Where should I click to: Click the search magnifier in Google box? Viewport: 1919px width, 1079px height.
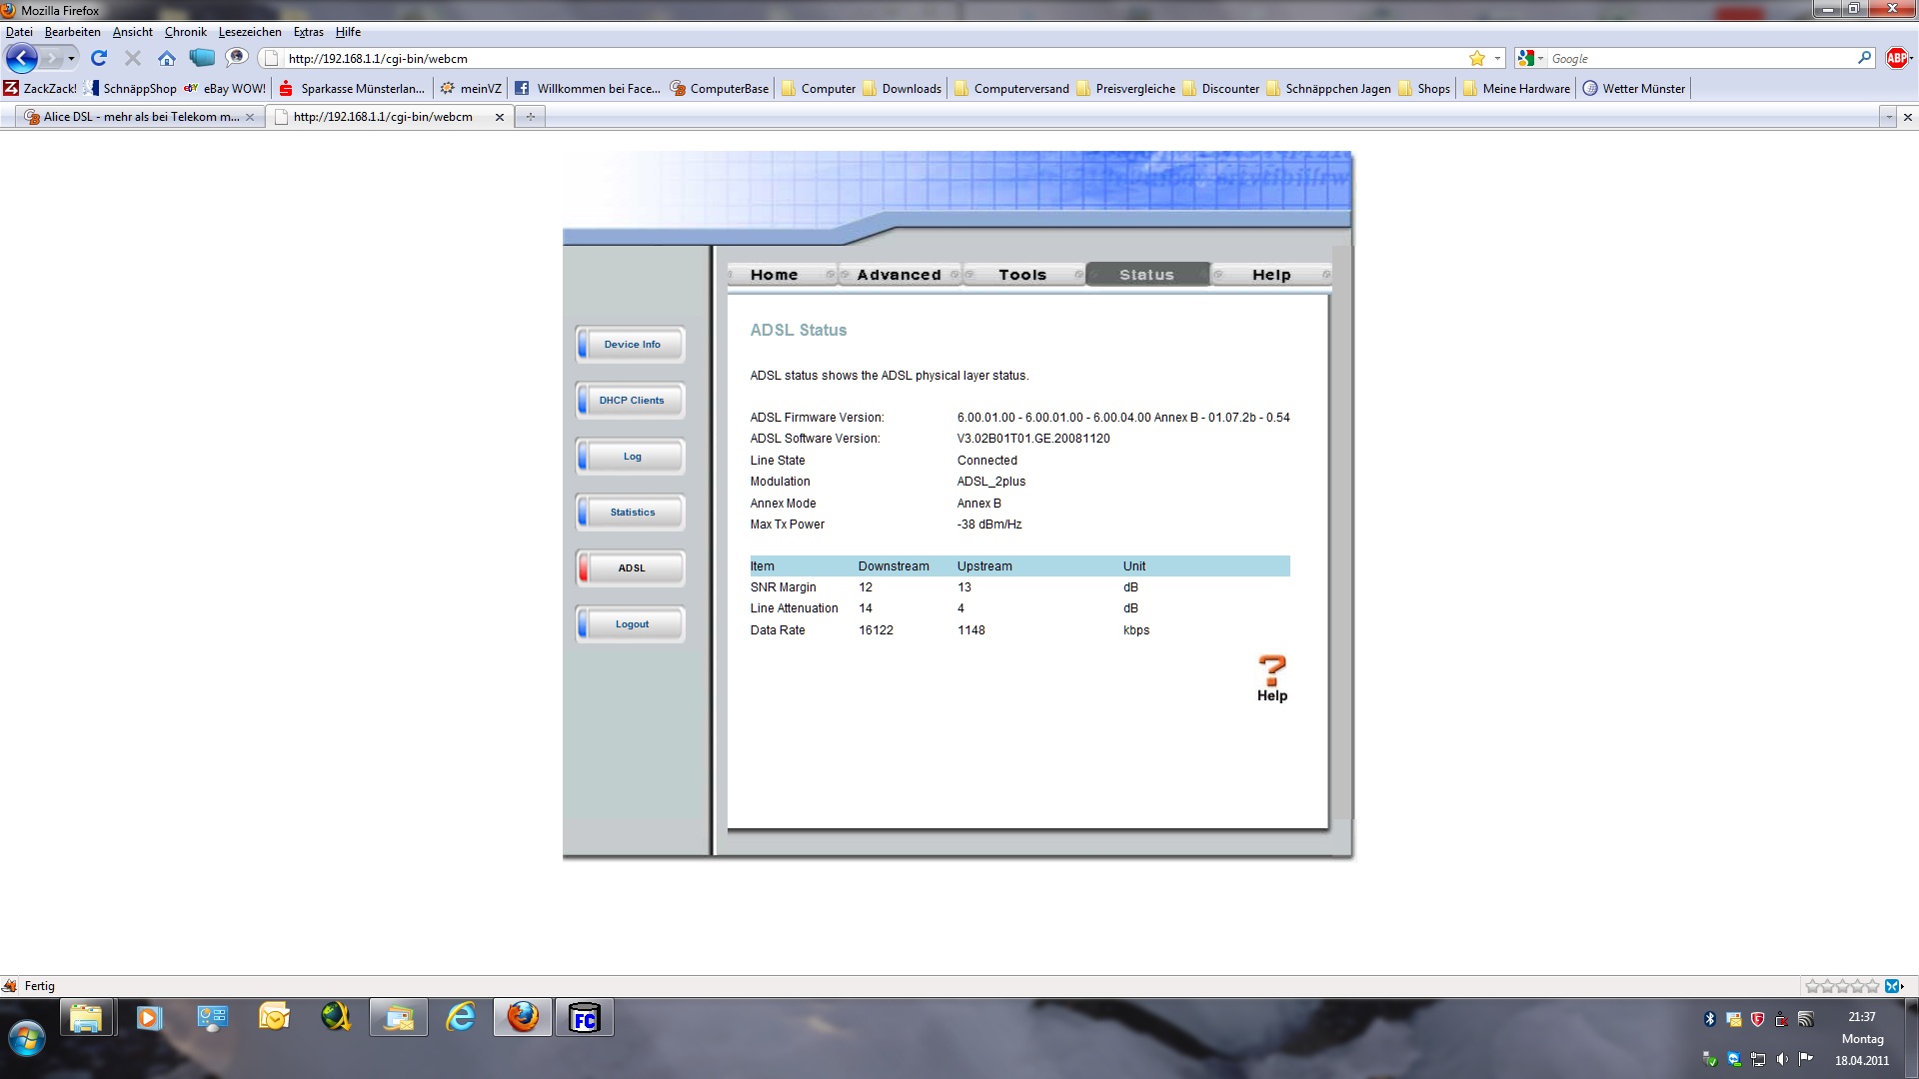tap(1864, 58)
